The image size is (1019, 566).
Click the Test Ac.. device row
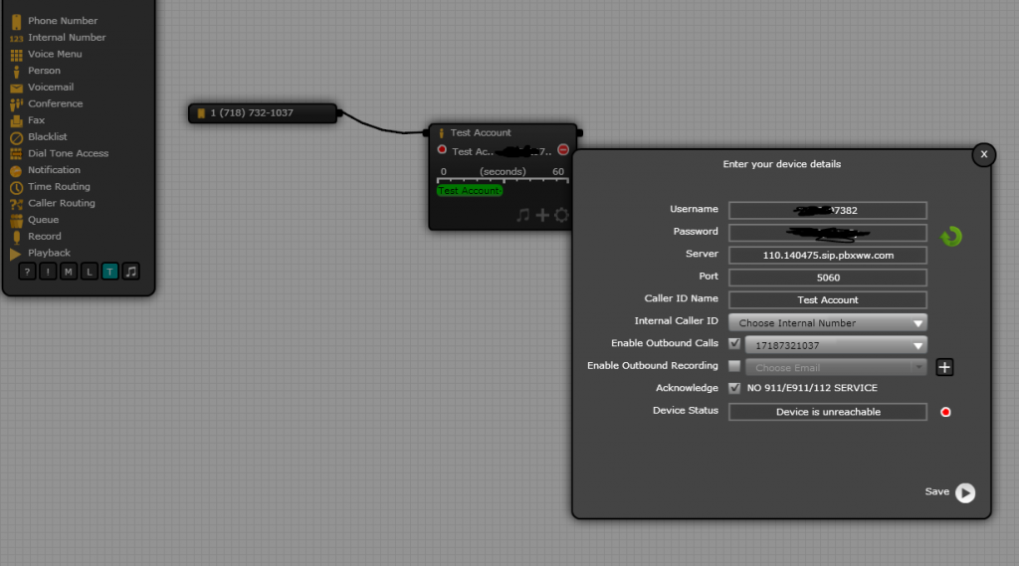point(502,151)
